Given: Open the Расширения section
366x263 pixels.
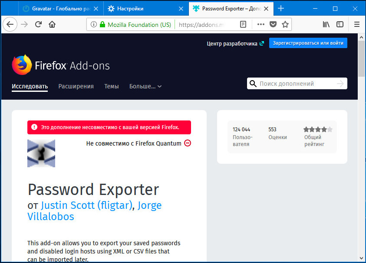Looking at the screenshot, I should click(76, 86).
